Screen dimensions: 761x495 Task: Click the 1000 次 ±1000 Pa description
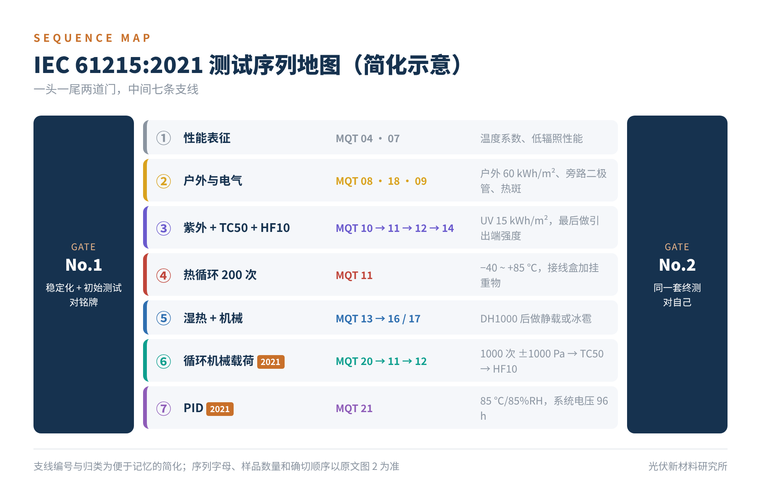pos(542,361)
